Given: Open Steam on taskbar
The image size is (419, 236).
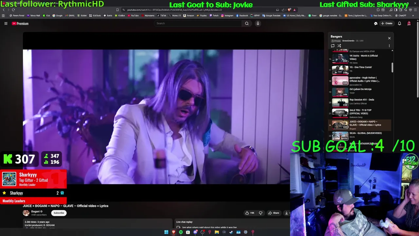Looking at the screenshot, I should coord(231,232).
